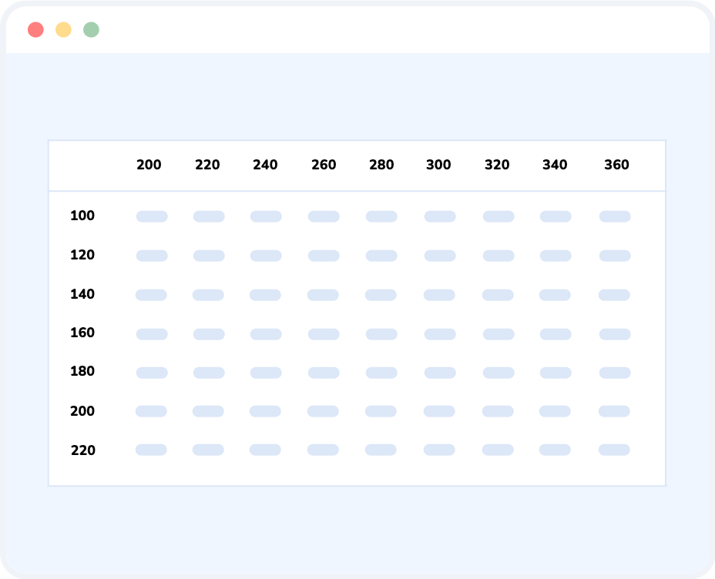Click the row label 220
Viewport: 715px width, 579px height.
point(83,450)
